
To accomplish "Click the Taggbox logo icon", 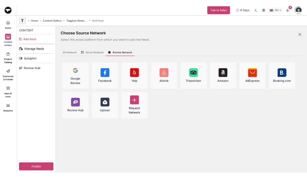I will pos(8,10).
